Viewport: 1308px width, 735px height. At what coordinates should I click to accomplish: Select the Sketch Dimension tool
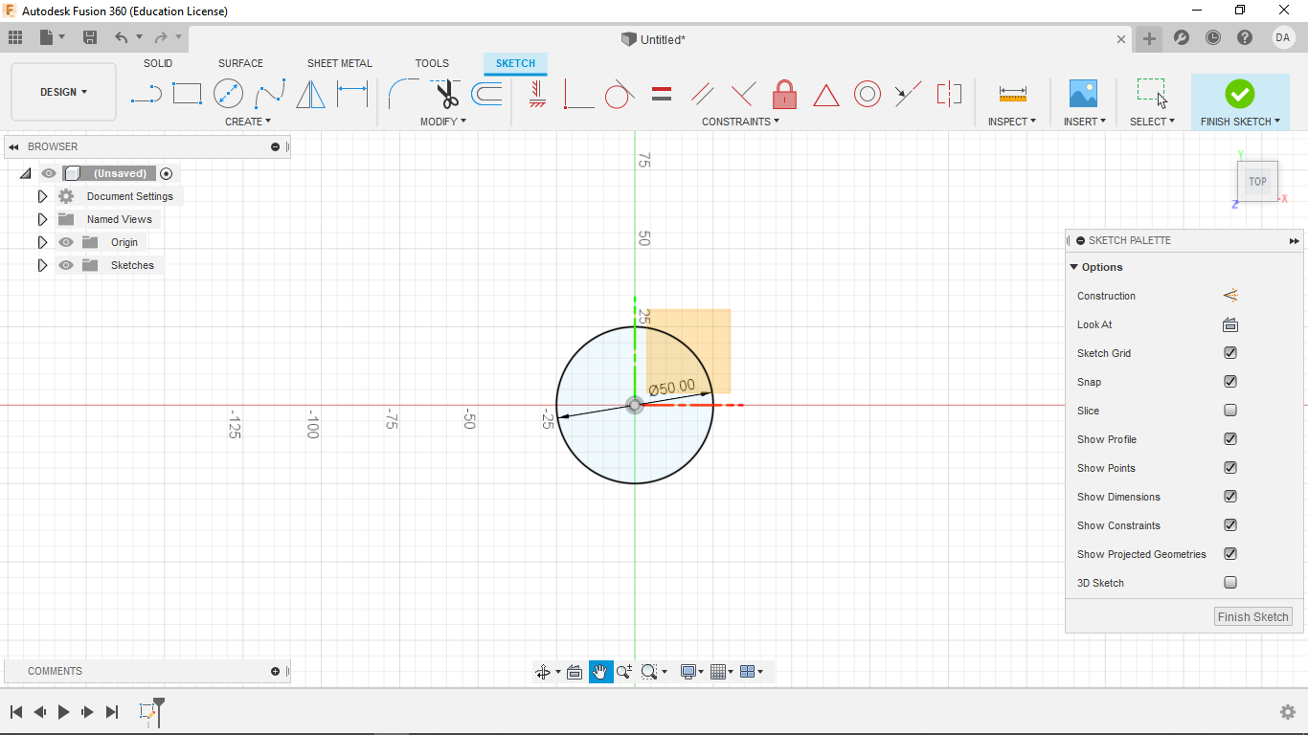click(352, 94)
